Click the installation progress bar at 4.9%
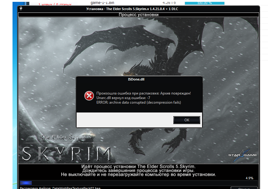 139,183
